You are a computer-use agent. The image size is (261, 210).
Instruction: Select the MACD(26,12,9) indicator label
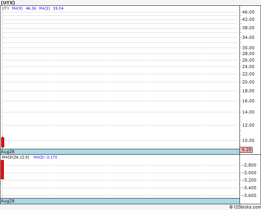pos(16,157)
